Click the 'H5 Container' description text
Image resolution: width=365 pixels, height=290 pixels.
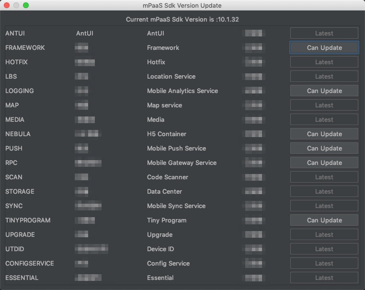coord(167,134)
